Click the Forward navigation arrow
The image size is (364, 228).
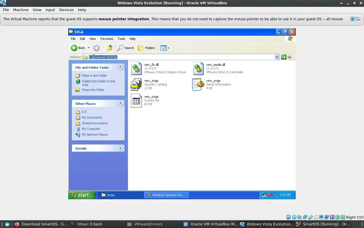[96, 48]
